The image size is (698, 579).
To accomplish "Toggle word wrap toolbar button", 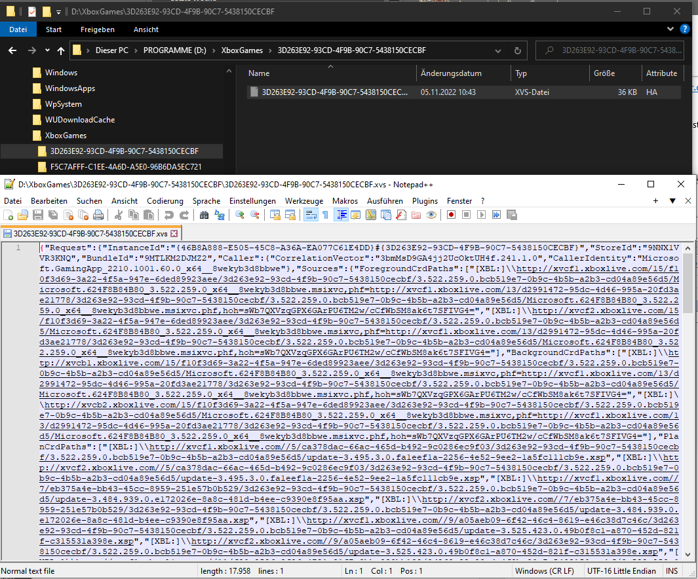I will [x=310, y=215].
